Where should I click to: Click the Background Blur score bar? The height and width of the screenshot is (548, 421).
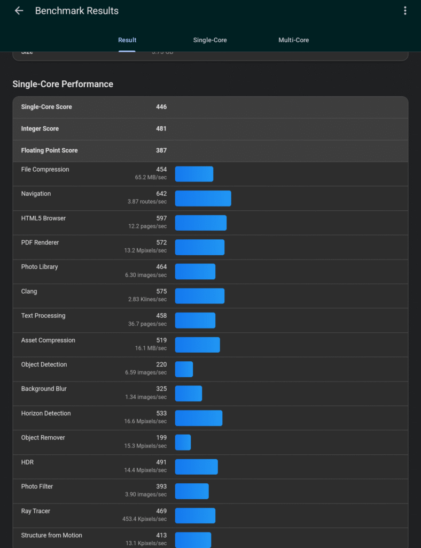[189, 393]
